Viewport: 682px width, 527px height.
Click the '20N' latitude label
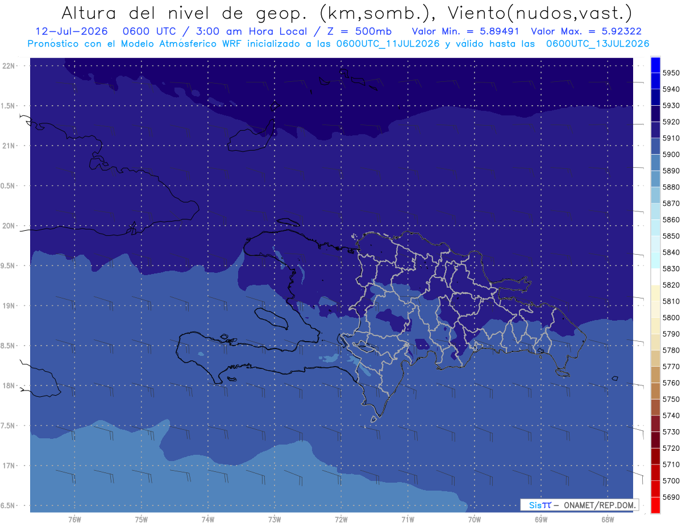click(9, 226)
